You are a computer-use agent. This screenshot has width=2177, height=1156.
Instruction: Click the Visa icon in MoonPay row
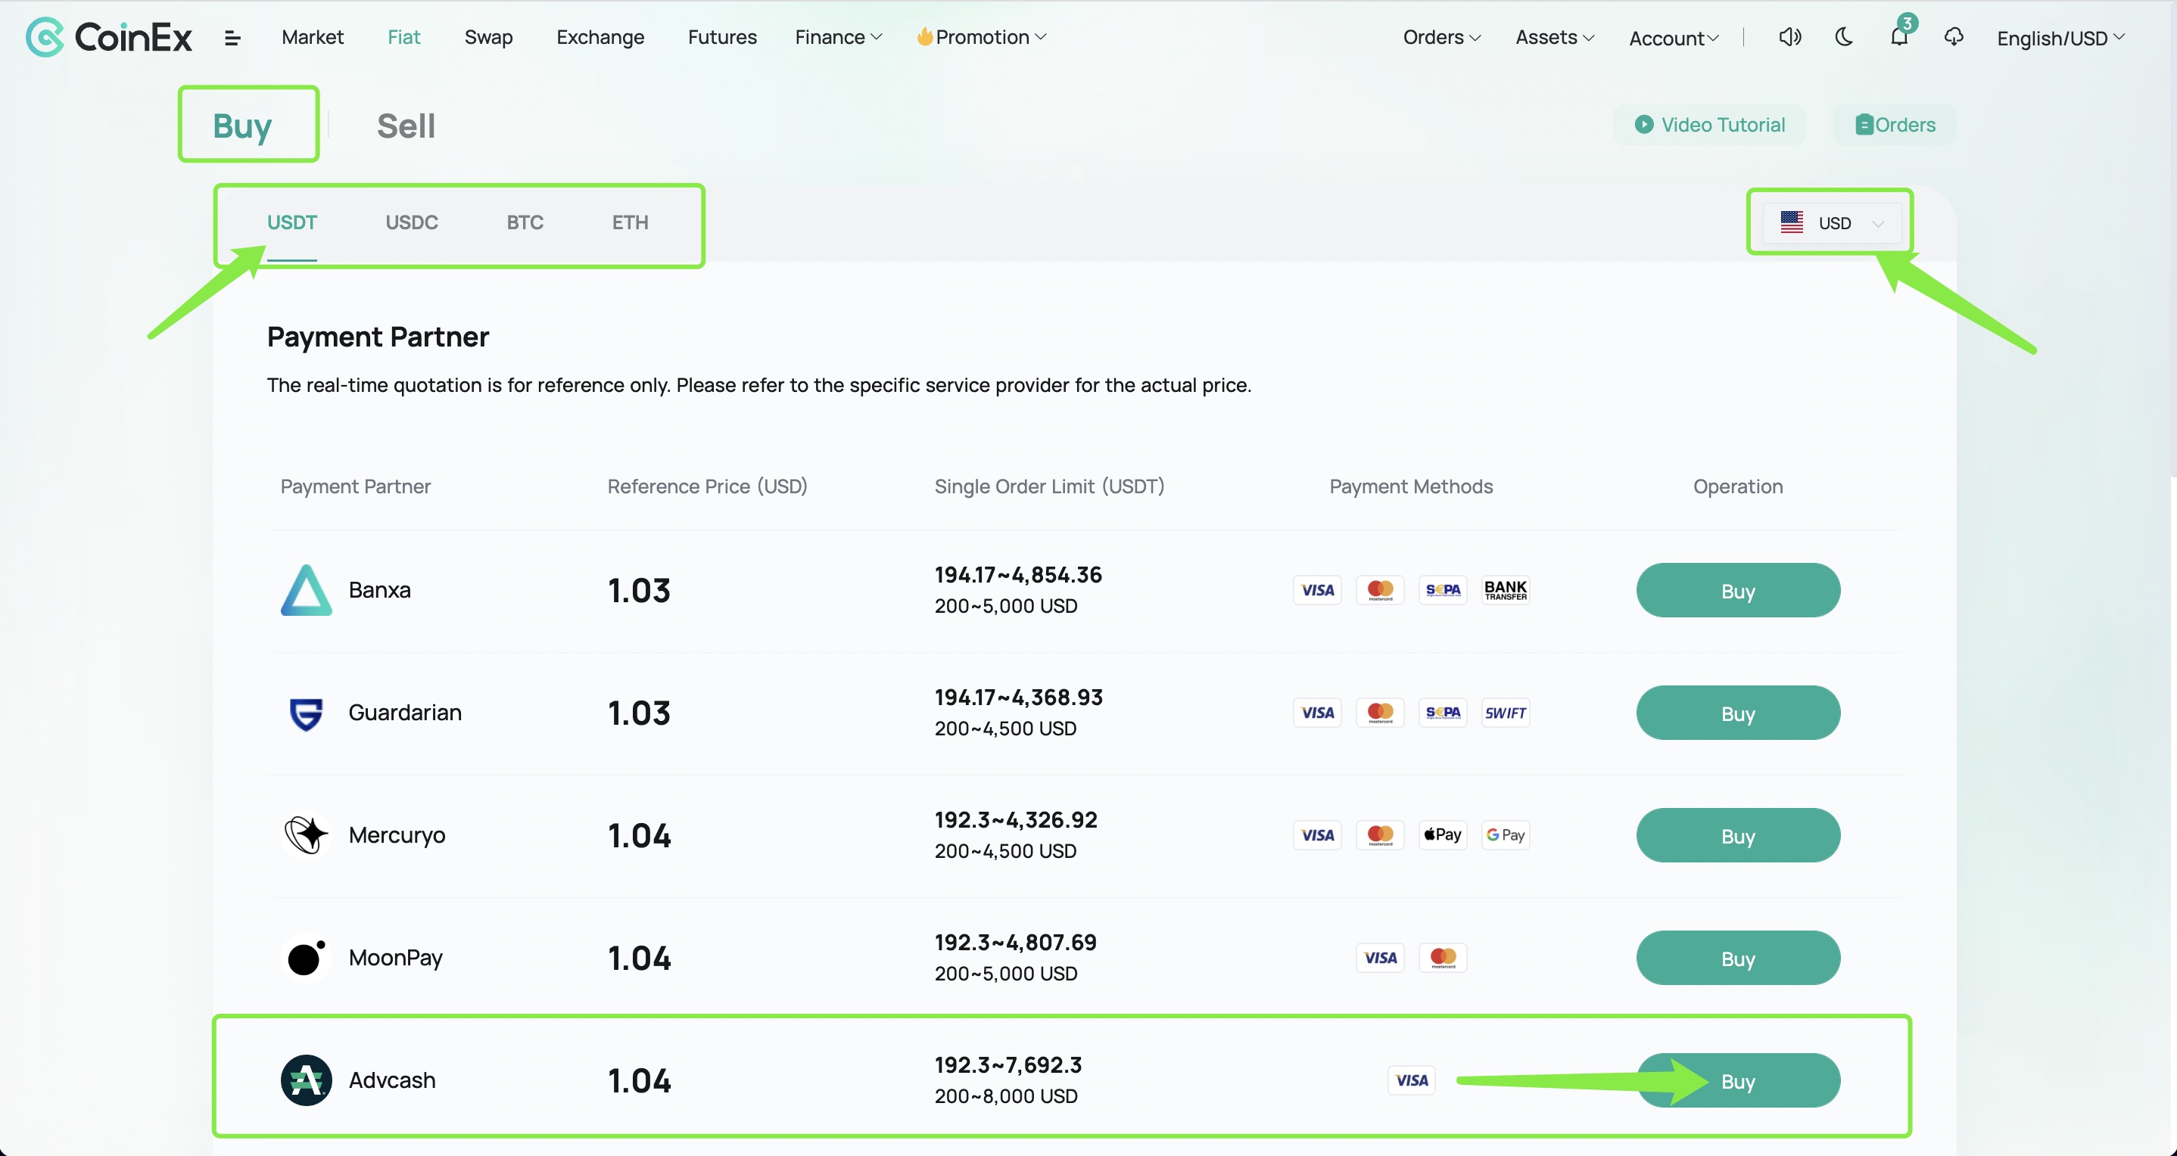[1380, 958]
